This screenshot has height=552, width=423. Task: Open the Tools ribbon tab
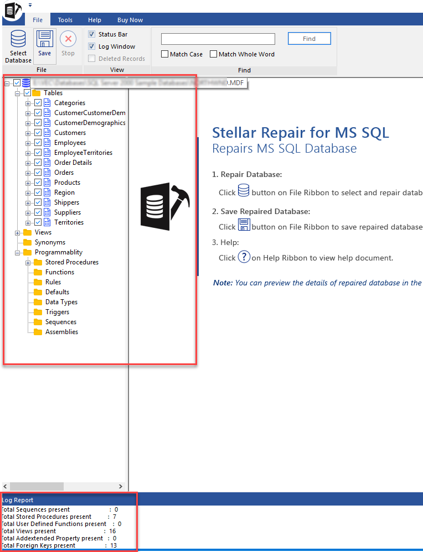65,20
